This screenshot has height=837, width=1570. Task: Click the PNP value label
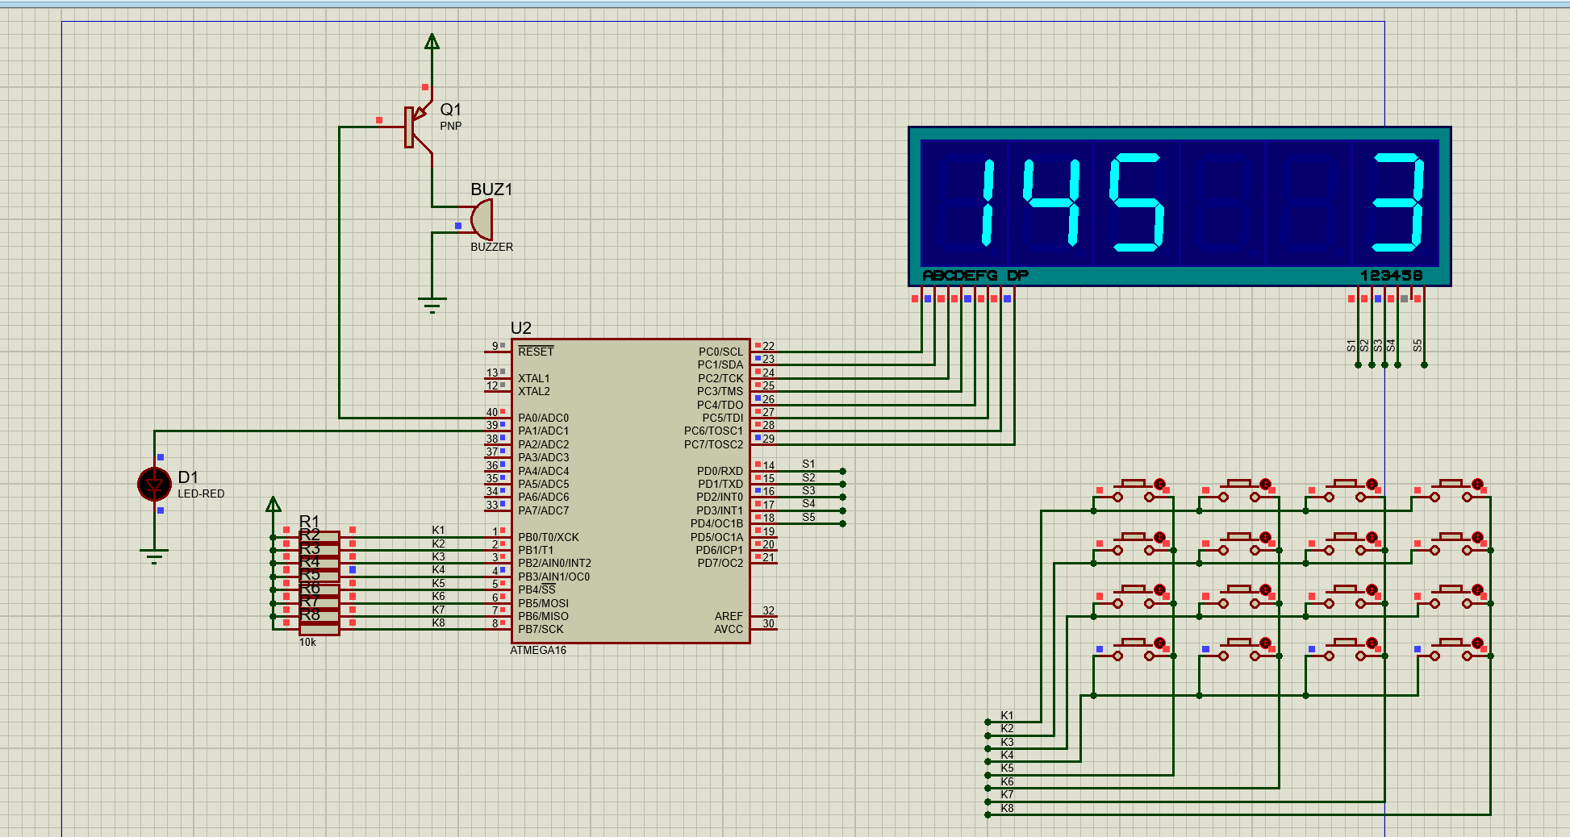coord(450,126)
